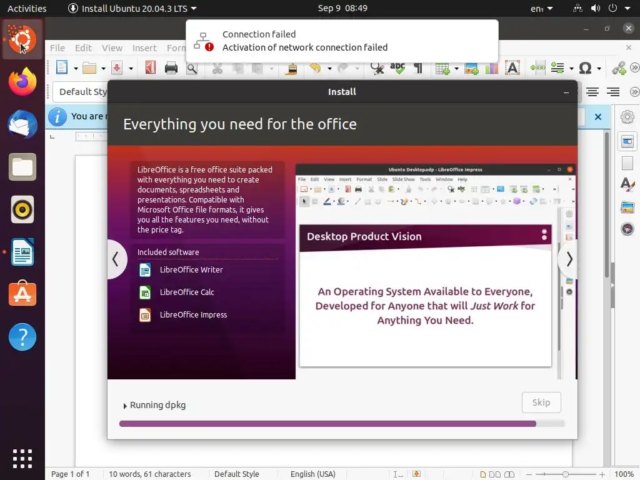640x480 pixels.
Task: Expand the Running dpkg details triangle
Action: [x=125, y=406]
